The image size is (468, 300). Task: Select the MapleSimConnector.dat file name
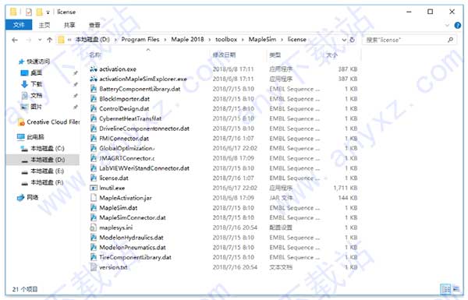pyautogui.click(x=133, y=217)
